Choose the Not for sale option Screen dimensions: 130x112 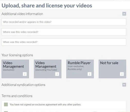tap(112, 69)
